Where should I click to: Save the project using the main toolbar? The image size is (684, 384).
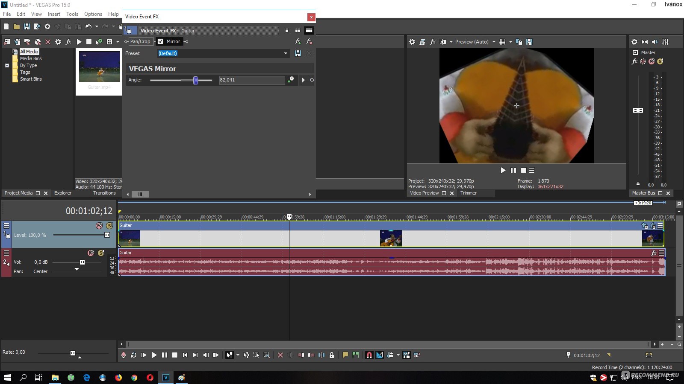(x=27, y=26)
